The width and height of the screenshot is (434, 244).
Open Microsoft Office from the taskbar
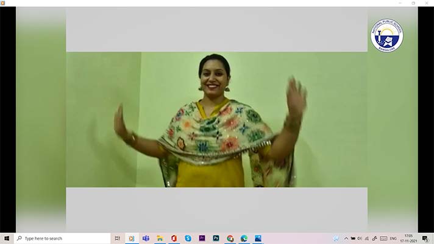click(x=174, y=239)
